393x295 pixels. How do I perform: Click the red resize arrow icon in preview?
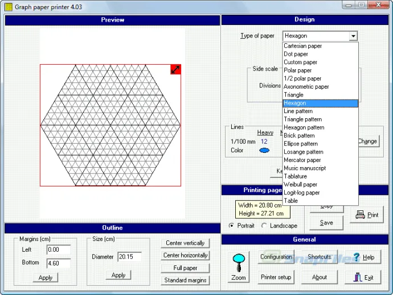click(175, 69)
